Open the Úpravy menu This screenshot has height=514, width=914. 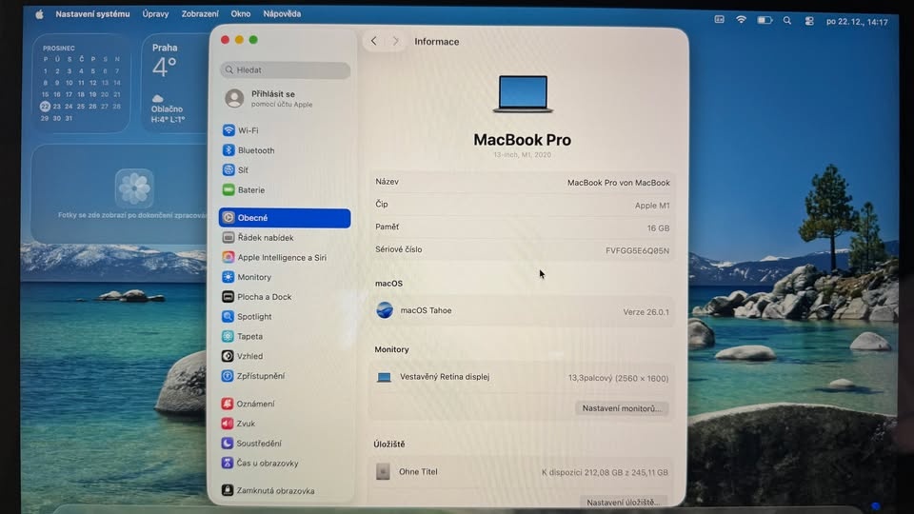155,14
